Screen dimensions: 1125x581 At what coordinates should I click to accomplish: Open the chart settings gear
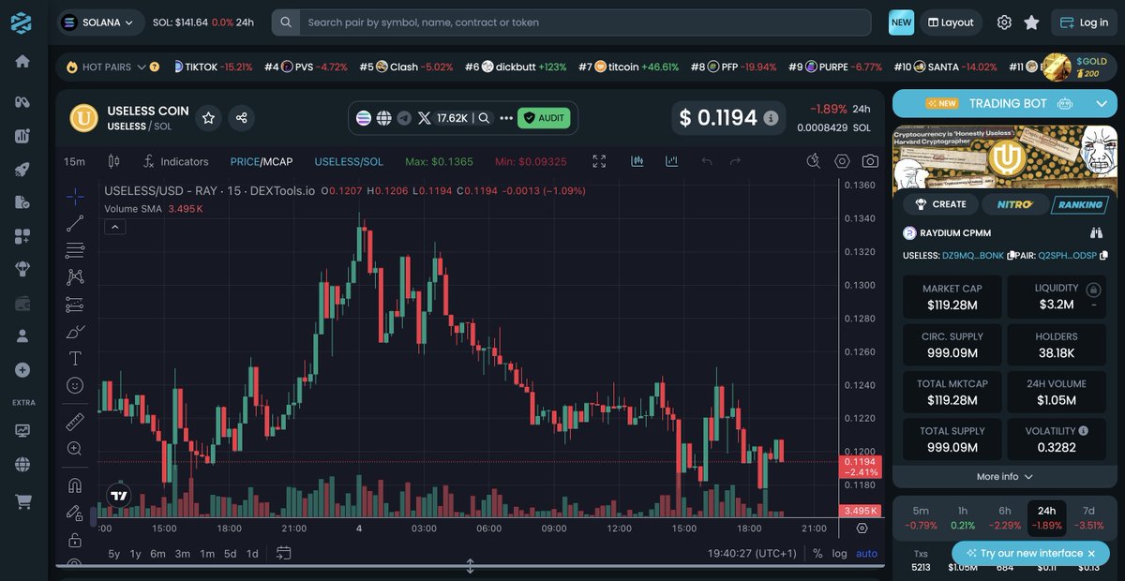click(x=840, y=161)
